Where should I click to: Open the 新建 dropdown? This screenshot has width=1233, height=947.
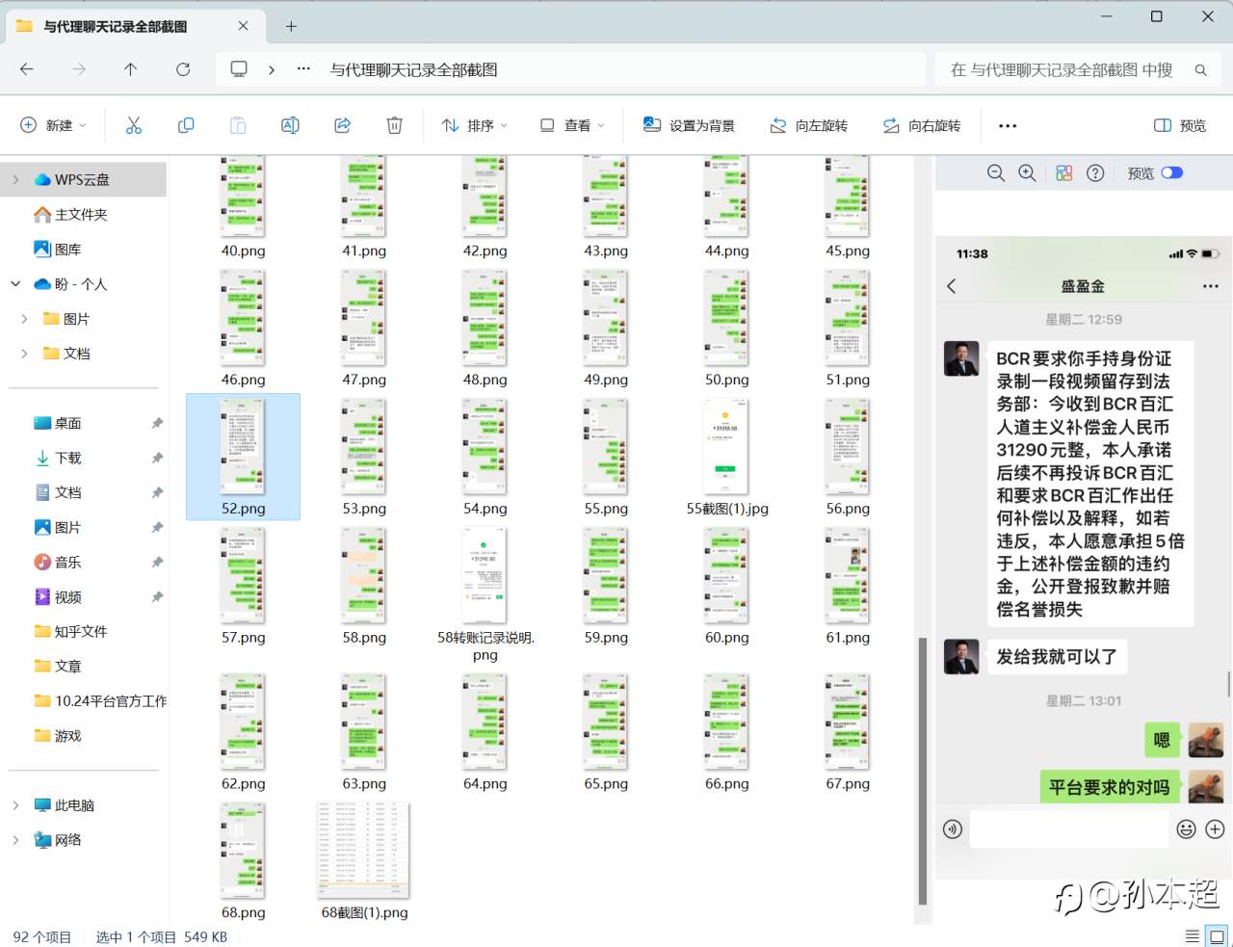(53, 125)
